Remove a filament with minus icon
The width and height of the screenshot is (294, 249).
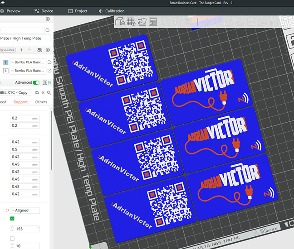29,50
